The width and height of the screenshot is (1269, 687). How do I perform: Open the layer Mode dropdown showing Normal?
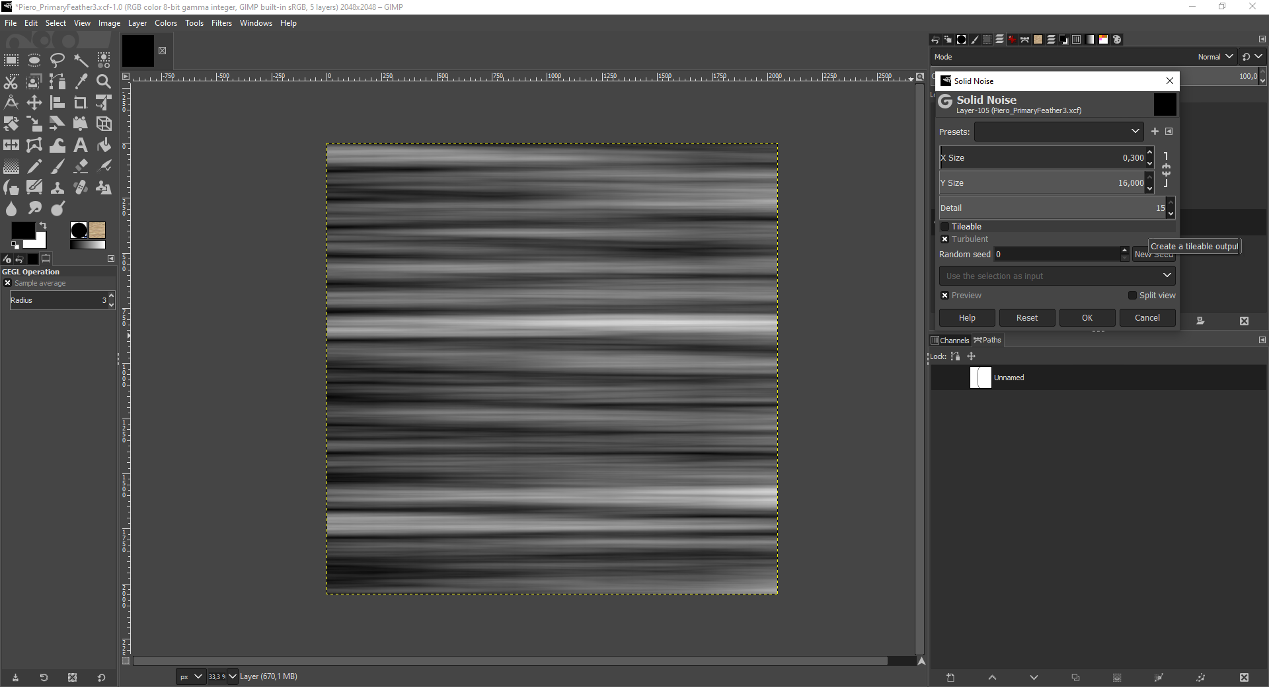point(1215,57)
